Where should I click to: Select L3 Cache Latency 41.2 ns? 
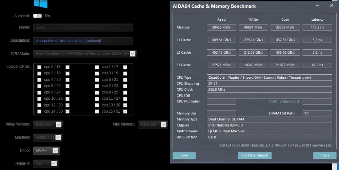(317, 65)
